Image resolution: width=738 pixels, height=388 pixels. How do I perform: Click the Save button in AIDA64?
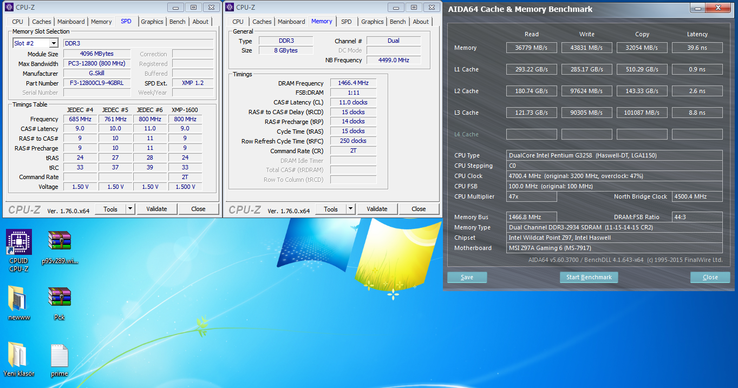(467, 277)
